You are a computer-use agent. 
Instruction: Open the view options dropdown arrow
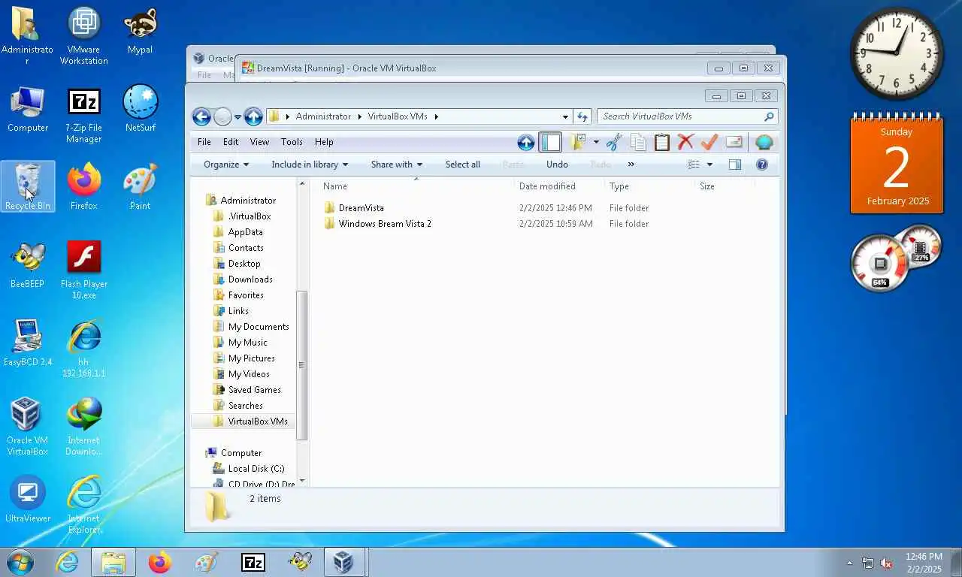[x=709, y=165]
